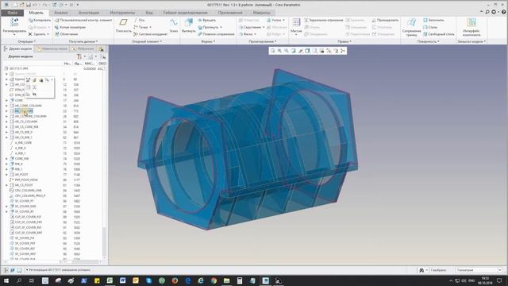Select the PNT_FOOT_HOLE item in tree
The image size is (508, 286).
(x=26, y=180)
